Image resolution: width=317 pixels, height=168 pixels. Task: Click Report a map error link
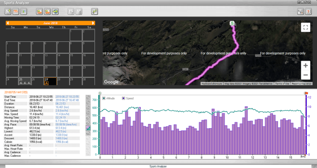(x=301, y=84)
